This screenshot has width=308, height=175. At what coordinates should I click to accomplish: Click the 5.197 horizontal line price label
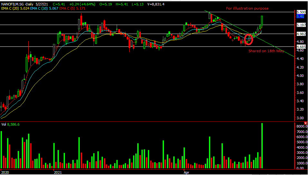click(x=302, y=25)
